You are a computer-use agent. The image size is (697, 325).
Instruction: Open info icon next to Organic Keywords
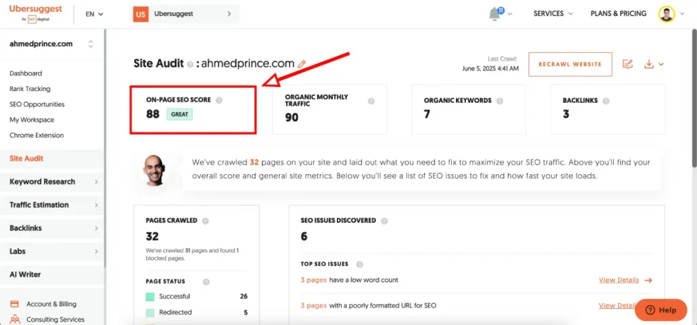(x=500, y=101)
